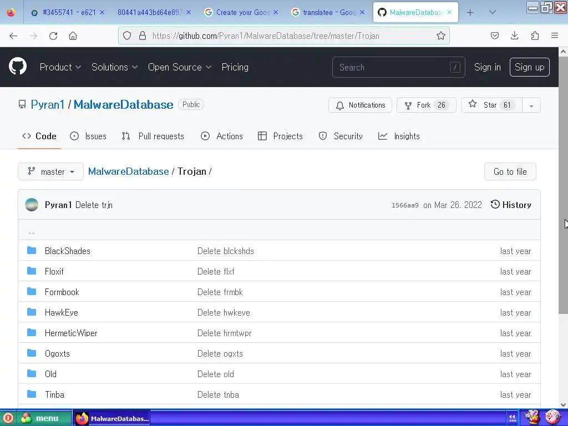
Task: Click the Notifications button
Action: [x=360, y=105]
